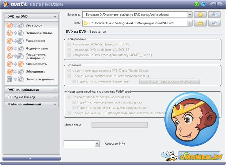Select the Разделение mode icon
The height and width of the screenshot is (165, 226).
click(x=15, y=41)
